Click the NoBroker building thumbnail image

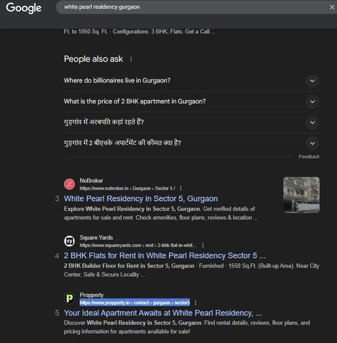point(301,195)
